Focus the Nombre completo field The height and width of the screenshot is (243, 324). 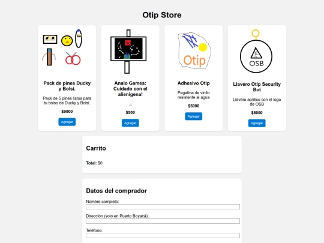163,206
